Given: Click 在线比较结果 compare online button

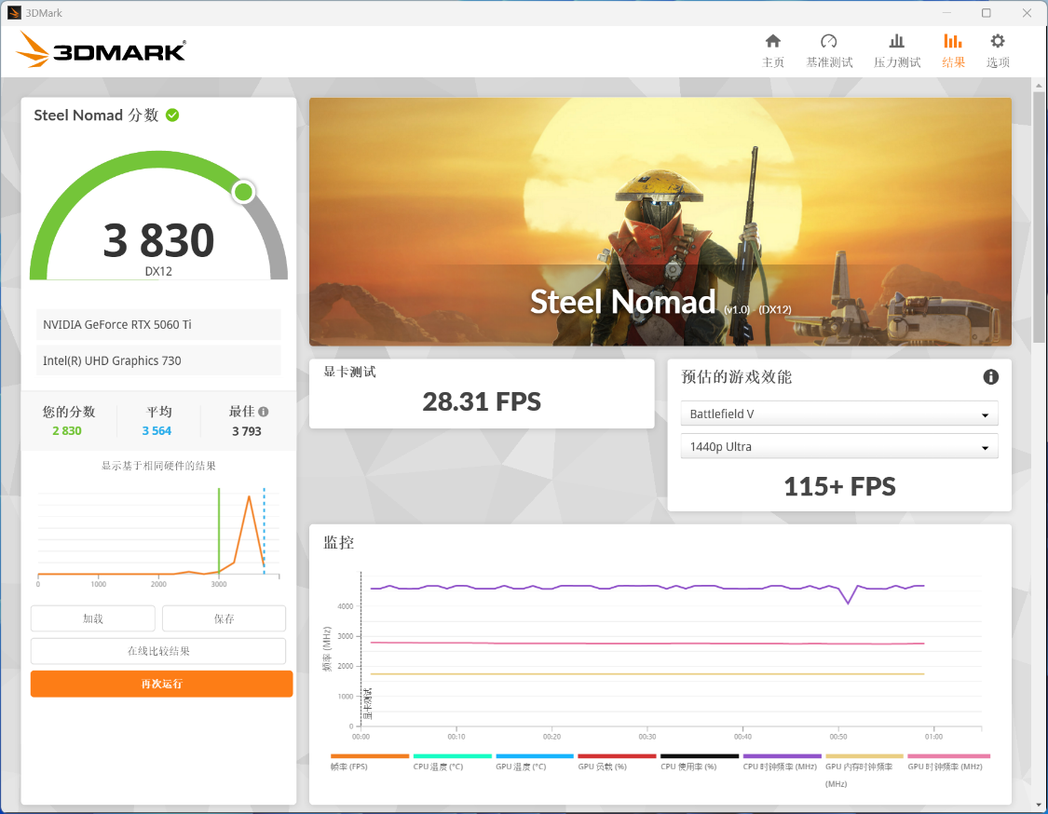Looking at the screenshot, I should tap(158, 651).
